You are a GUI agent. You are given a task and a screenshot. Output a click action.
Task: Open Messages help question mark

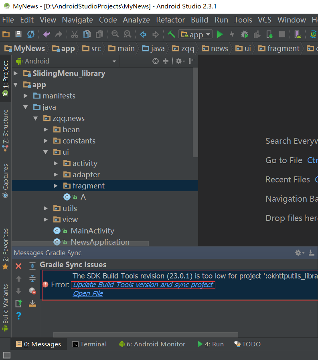18,316
